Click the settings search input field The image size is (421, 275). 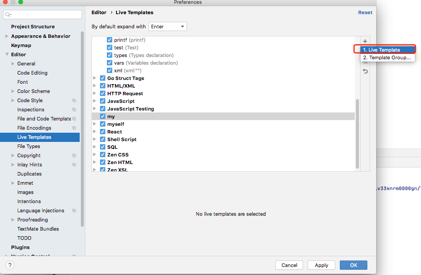pyautogui.click(x=43, y=15)
